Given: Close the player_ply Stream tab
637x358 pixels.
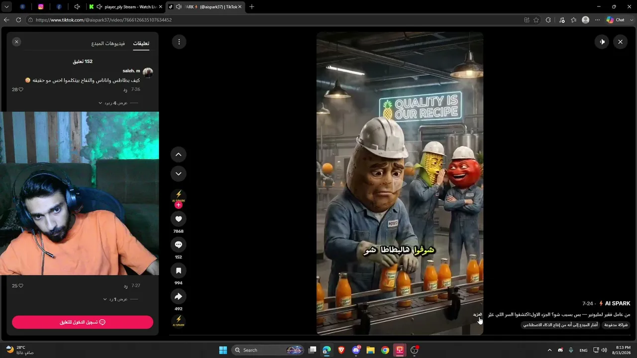Looking at the screenshot, I should [160, 7].
